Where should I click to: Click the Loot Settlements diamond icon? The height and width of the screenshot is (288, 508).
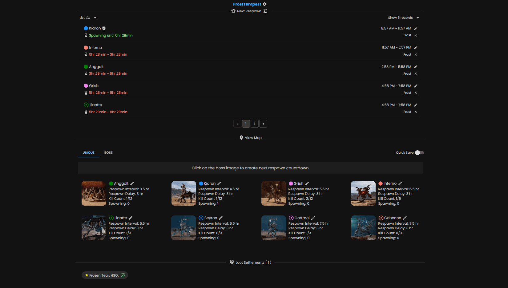coord(232,262)
